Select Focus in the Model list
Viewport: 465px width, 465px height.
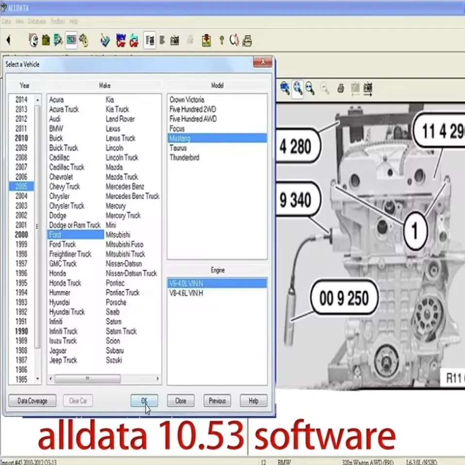point(177,128)
